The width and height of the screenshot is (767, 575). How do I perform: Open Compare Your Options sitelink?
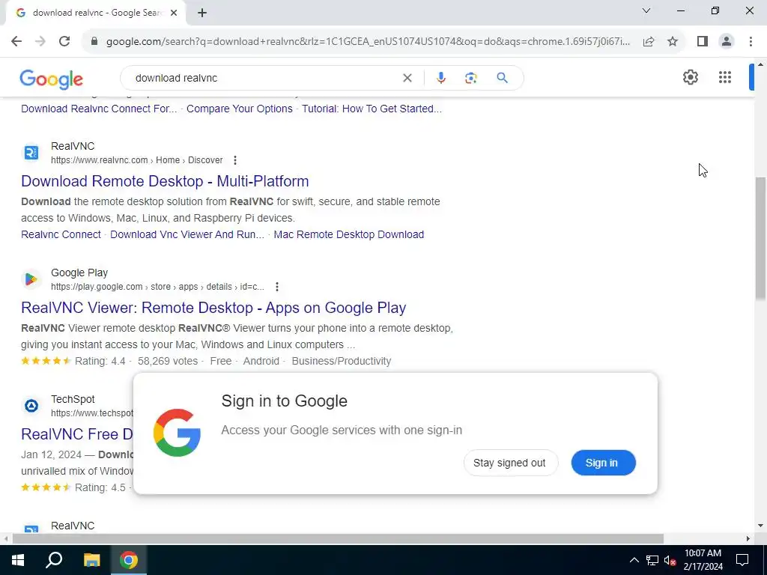tap(239, 109)
